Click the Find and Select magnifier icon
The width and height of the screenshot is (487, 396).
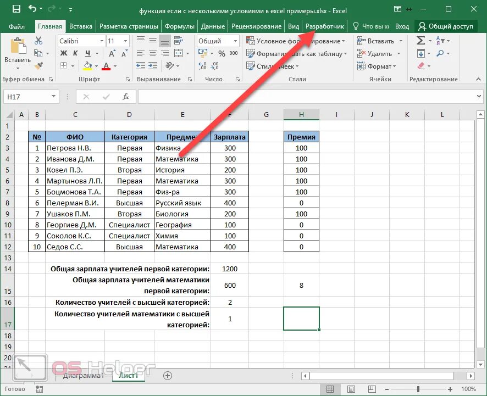440,53
